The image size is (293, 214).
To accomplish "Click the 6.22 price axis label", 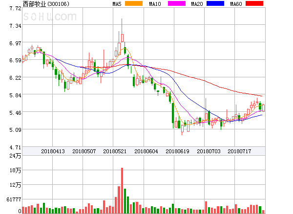I will tap(15, 78).
